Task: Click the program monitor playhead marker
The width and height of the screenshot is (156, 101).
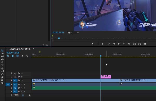Action: point(59,38)
